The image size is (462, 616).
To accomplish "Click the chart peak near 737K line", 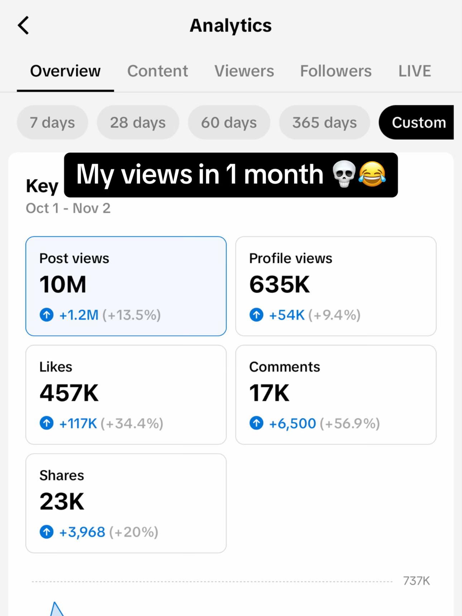I will (x=56, y=608).
